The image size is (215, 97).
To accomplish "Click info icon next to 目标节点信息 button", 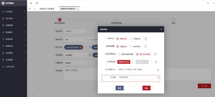I will pyautogui.click(x=90, y=47).
